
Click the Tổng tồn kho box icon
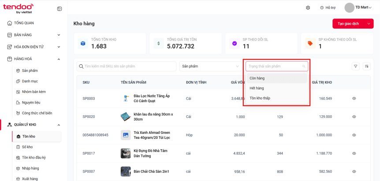point(83,44)
